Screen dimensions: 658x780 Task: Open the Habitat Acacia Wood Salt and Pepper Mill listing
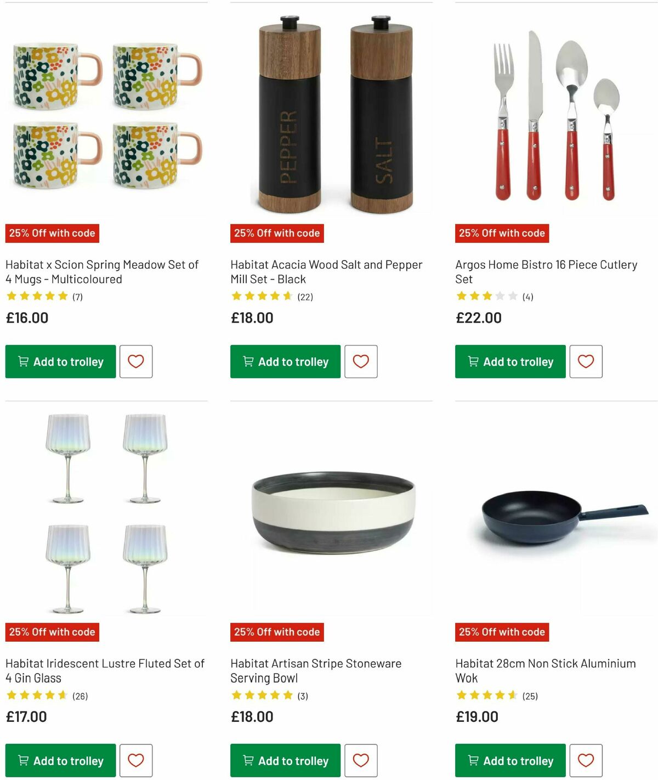tap(326, 272)
